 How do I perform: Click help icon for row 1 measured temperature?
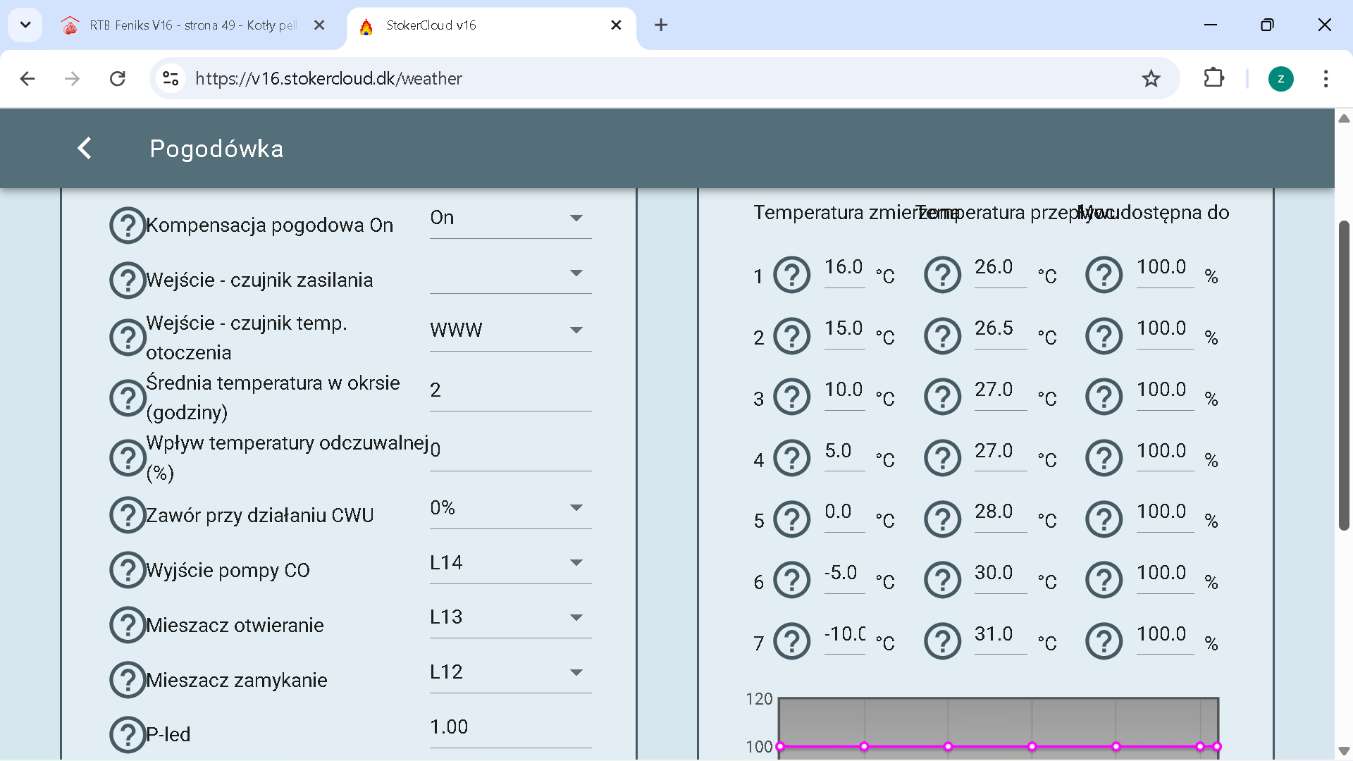tap(792, 276)
